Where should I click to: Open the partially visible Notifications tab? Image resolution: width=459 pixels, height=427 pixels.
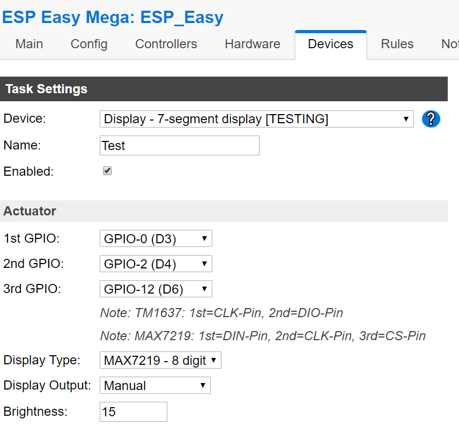450,44
